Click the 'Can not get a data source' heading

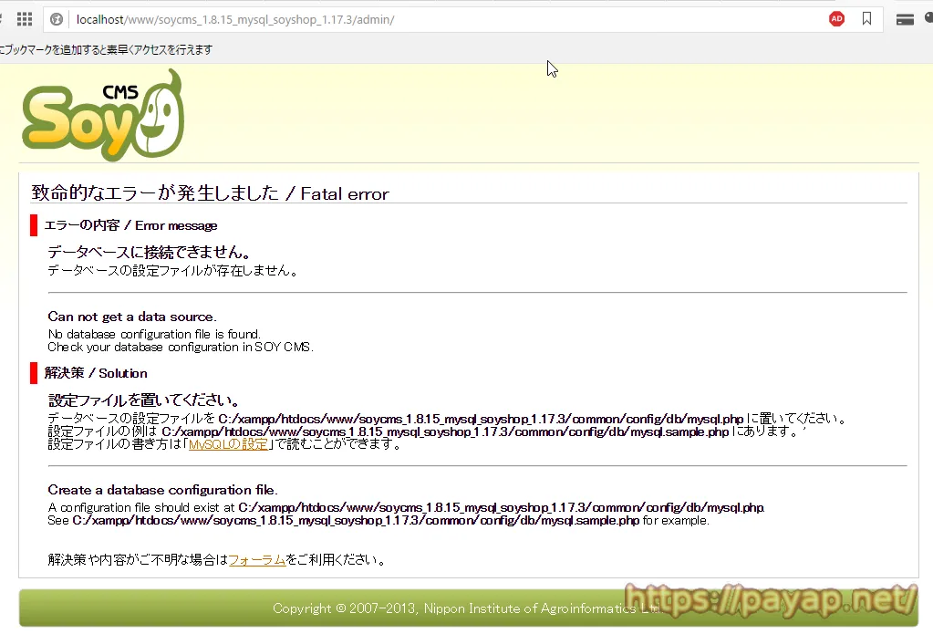132,317
